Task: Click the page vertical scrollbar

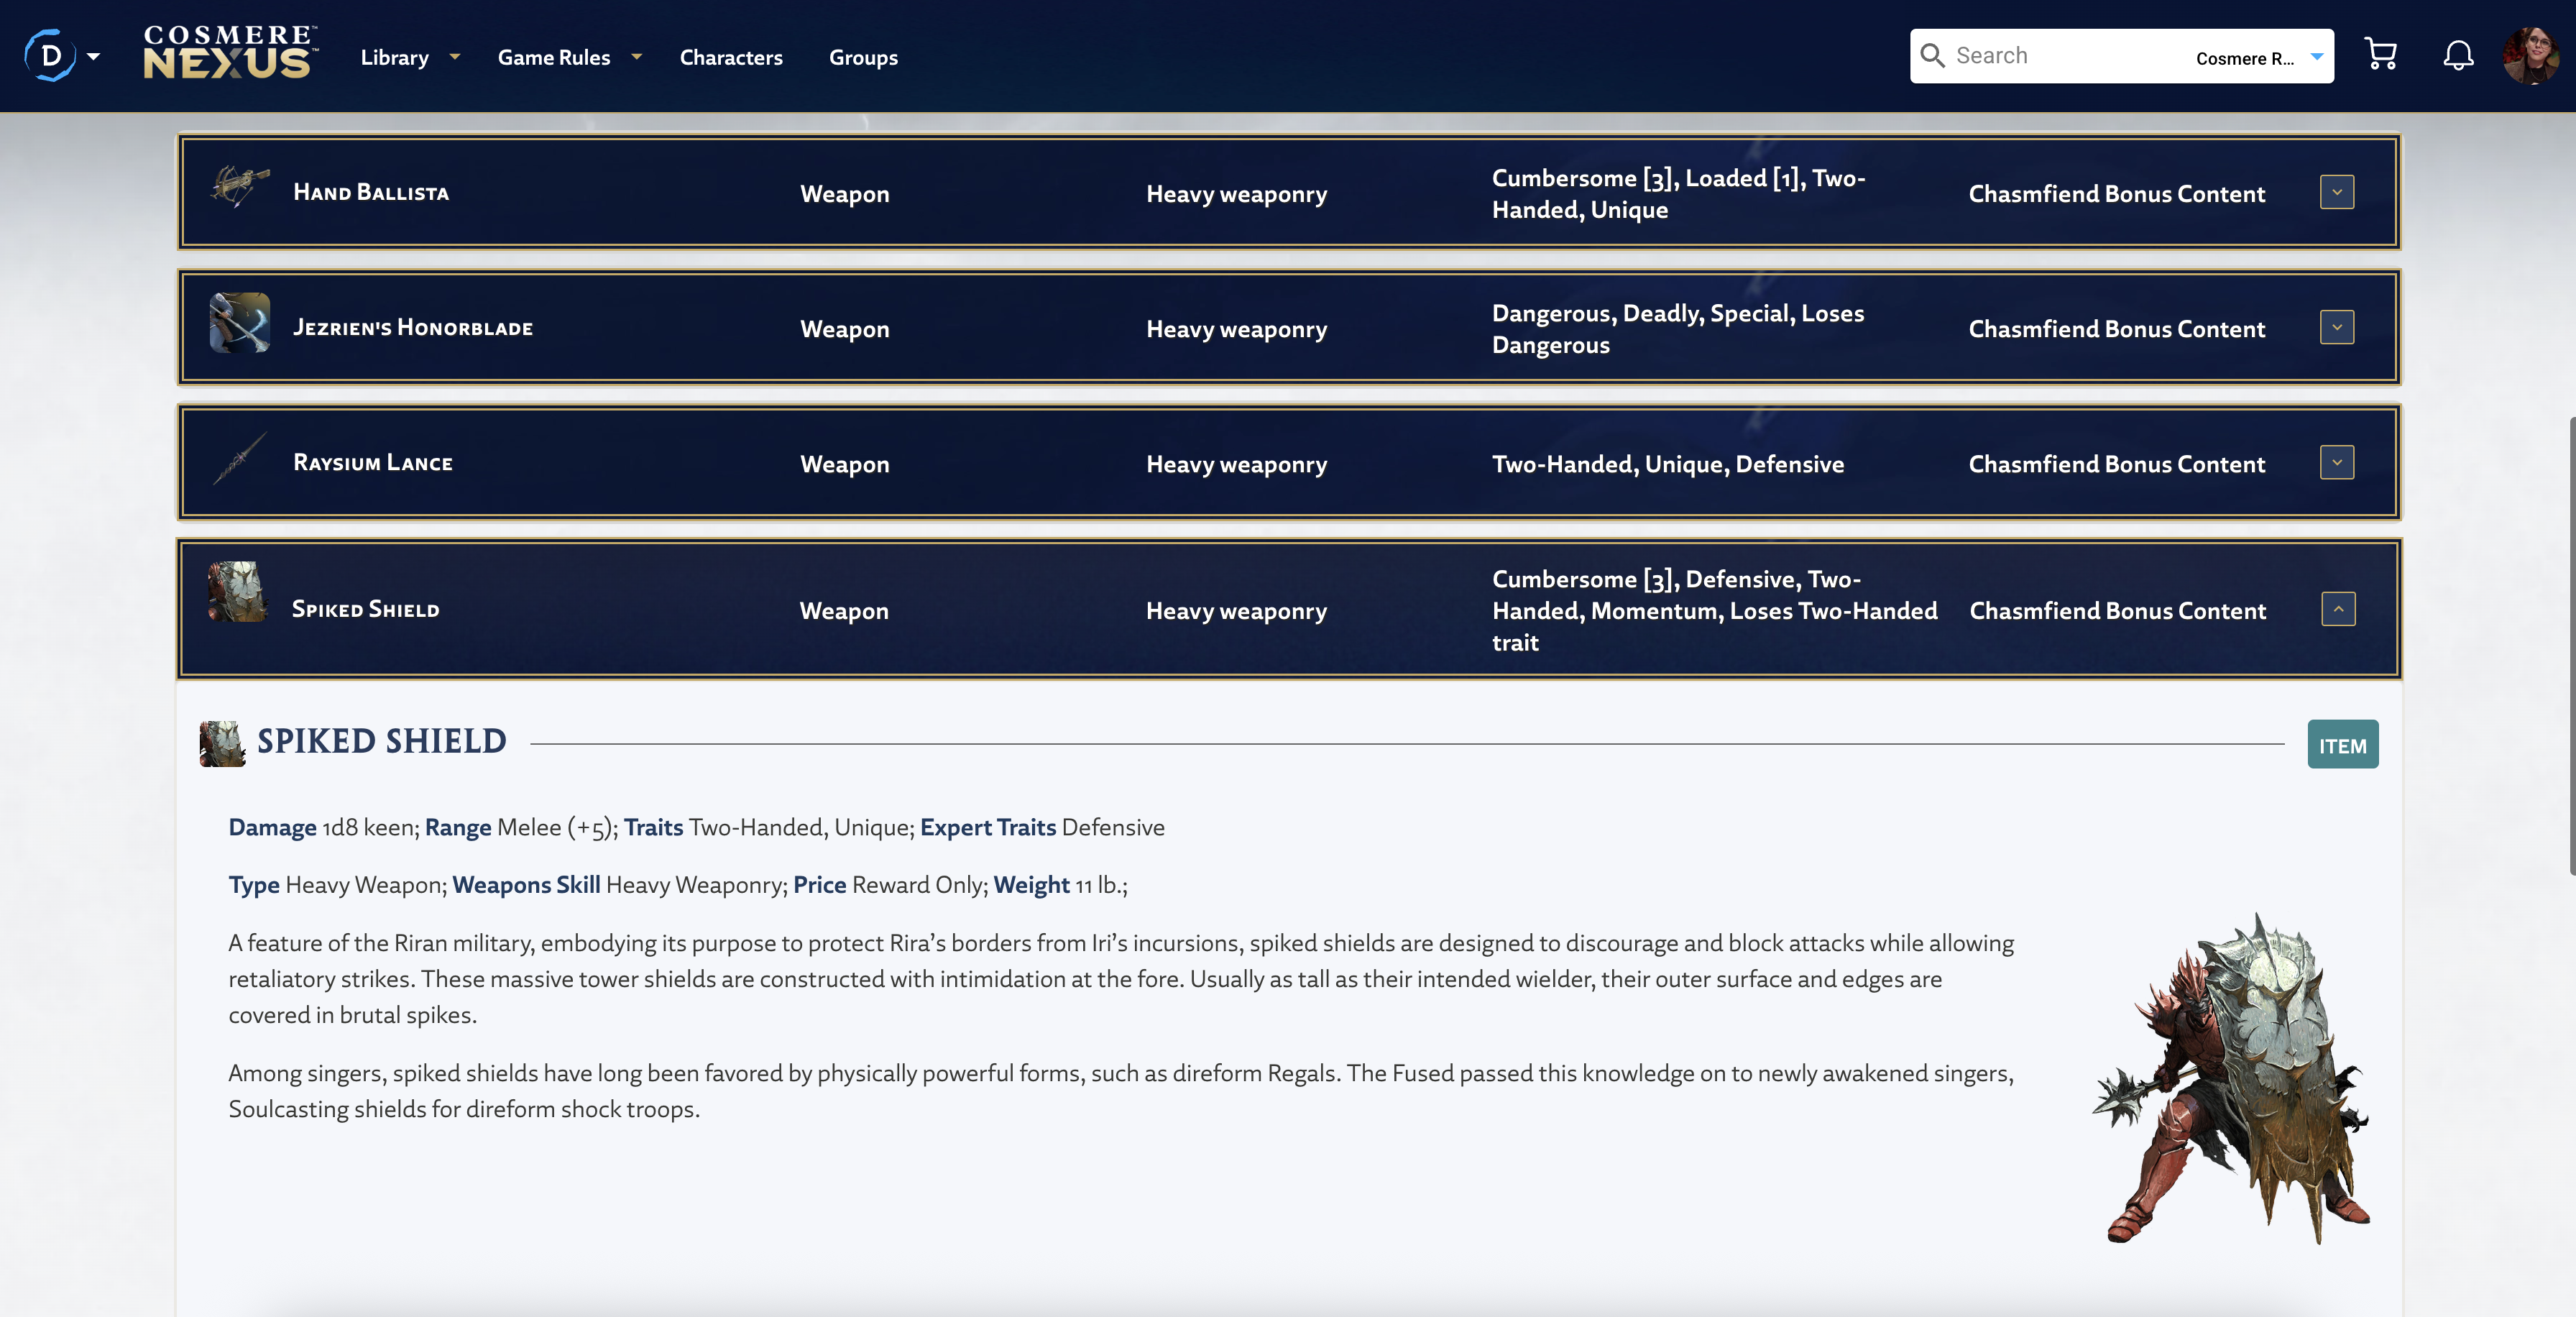Action: [x=2570, y=647]
